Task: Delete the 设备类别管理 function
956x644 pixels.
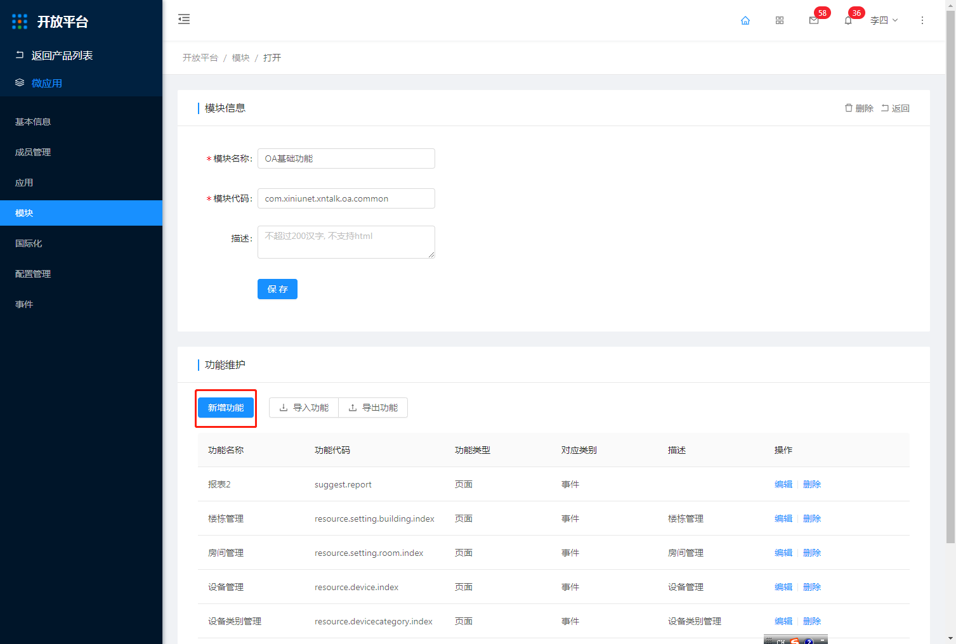Action: point(812,621)
